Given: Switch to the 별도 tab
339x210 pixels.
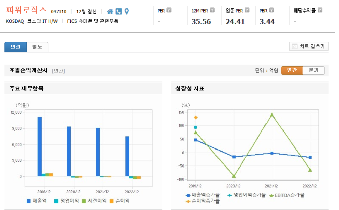Looking at the screenshot, I should click(37, 47).
